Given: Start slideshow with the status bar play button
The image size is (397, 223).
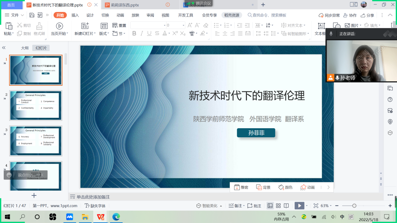Looking at the screenshot, I should pos(299,205).
